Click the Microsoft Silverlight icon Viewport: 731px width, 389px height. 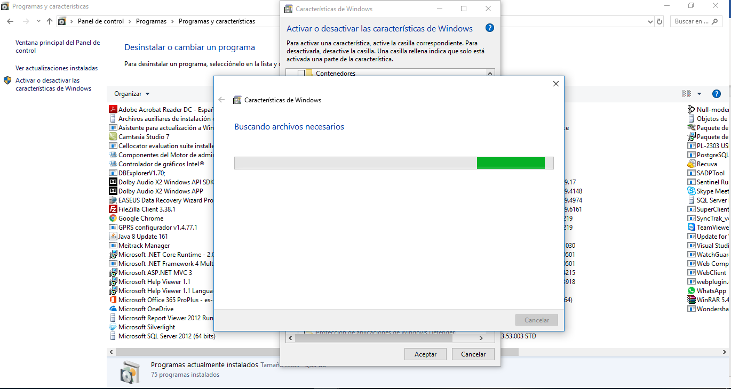(x=113, y=327)
